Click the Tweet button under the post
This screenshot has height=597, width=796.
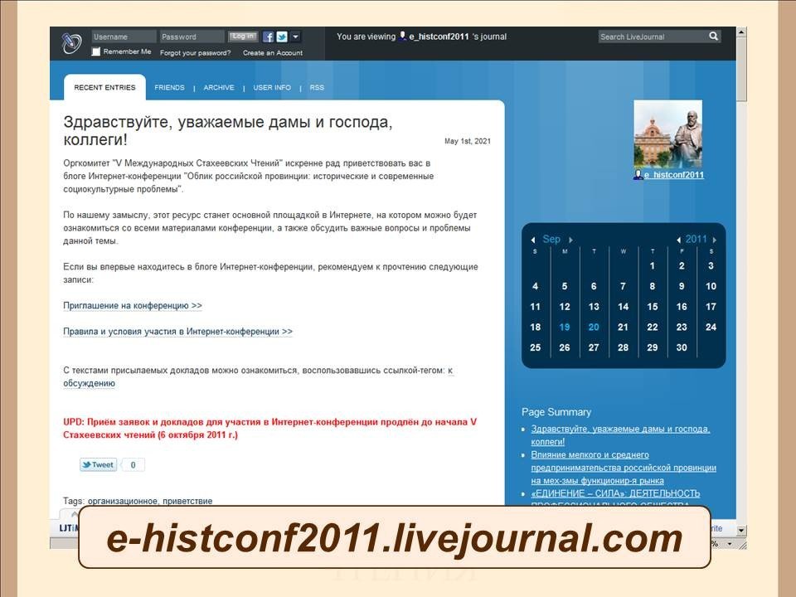(99, 464)
